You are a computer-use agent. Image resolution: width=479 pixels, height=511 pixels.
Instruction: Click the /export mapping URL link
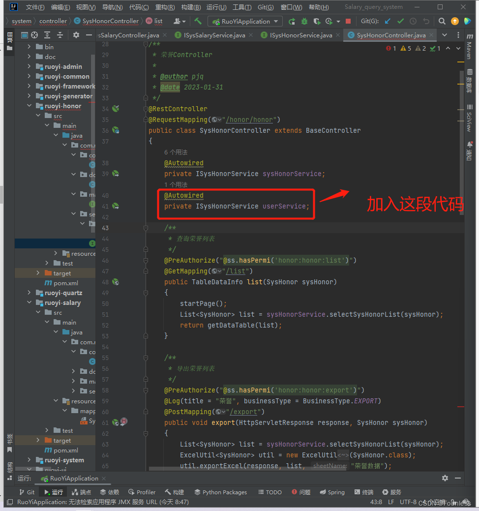coord(243,412)
